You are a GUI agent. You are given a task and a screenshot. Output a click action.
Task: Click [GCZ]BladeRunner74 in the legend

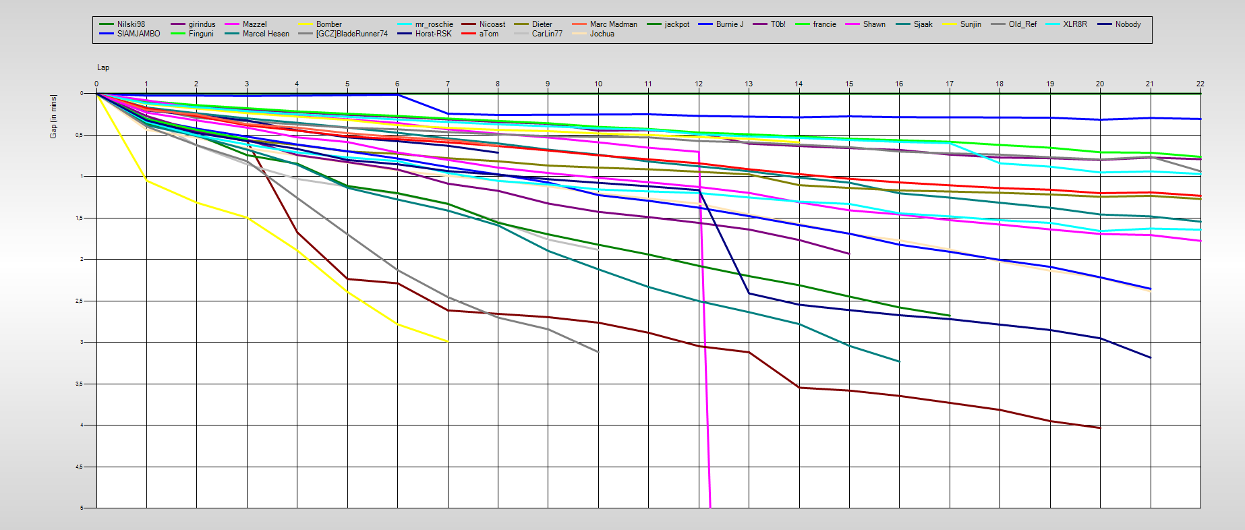click(x=351, y=34)
